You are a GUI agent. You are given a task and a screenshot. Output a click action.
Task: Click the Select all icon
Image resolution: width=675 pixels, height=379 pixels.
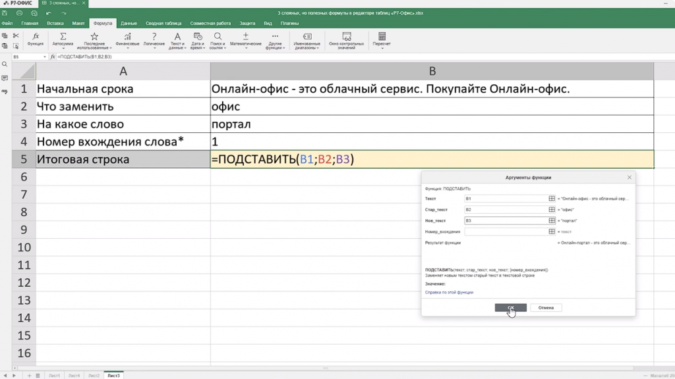16,46
